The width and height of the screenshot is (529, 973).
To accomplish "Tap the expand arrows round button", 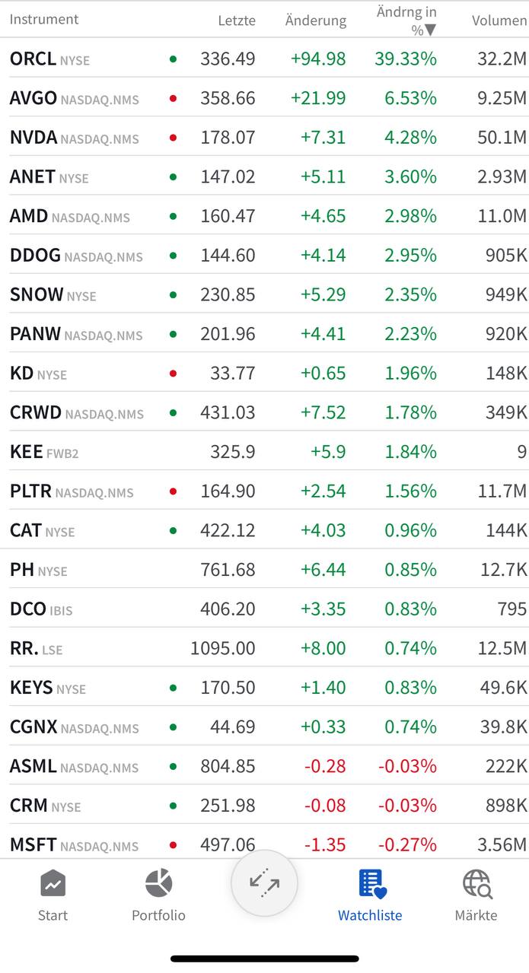I will [x=264, y=883].
